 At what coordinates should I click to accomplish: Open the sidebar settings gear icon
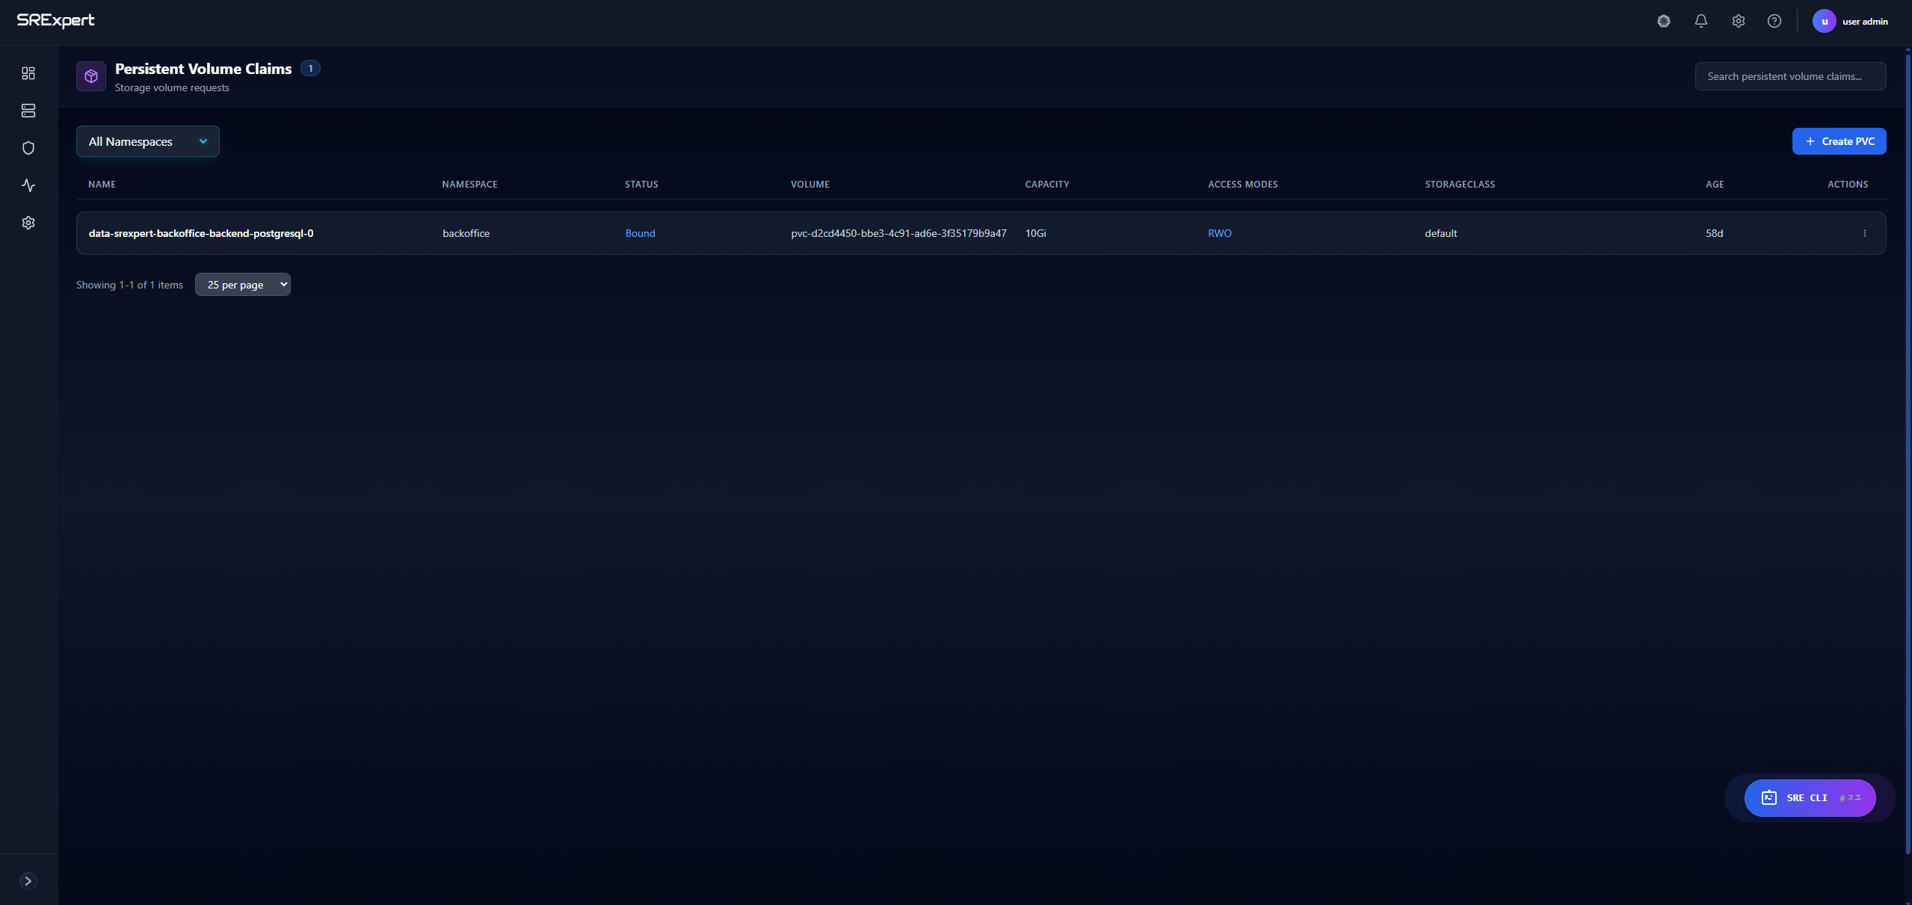pos(28,223)
